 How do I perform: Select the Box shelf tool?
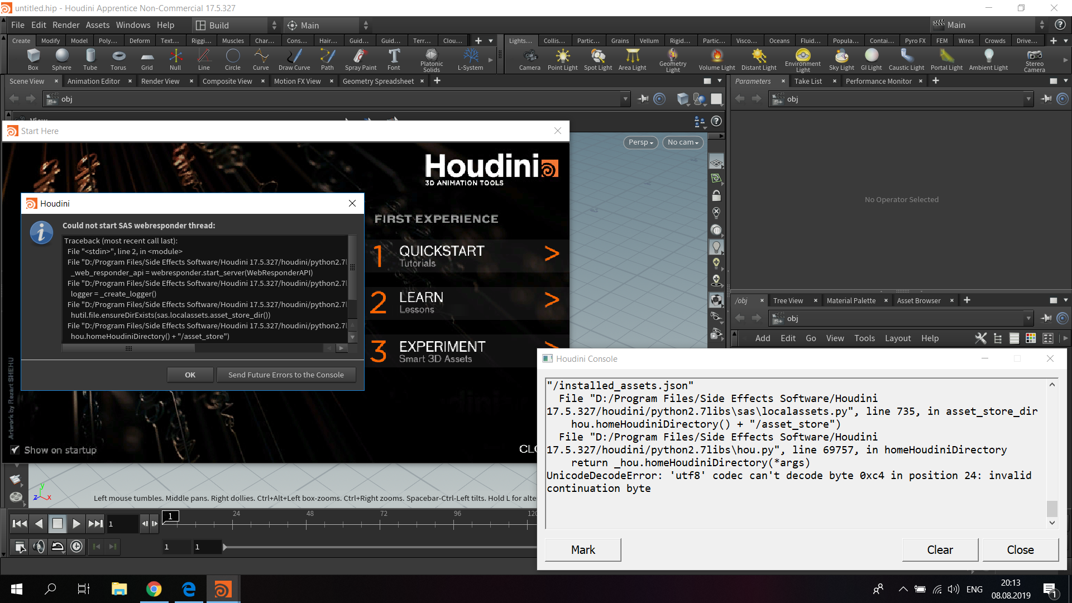pyautogui.click(x=33, y=59)
